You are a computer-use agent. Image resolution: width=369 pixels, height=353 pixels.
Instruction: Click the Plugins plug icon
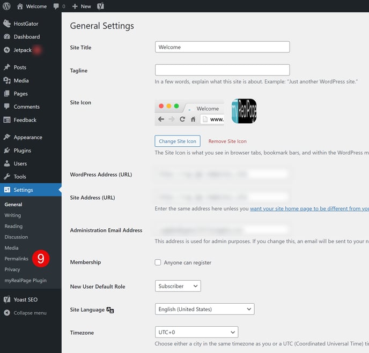pyautogui.click(x=7, y=150)
